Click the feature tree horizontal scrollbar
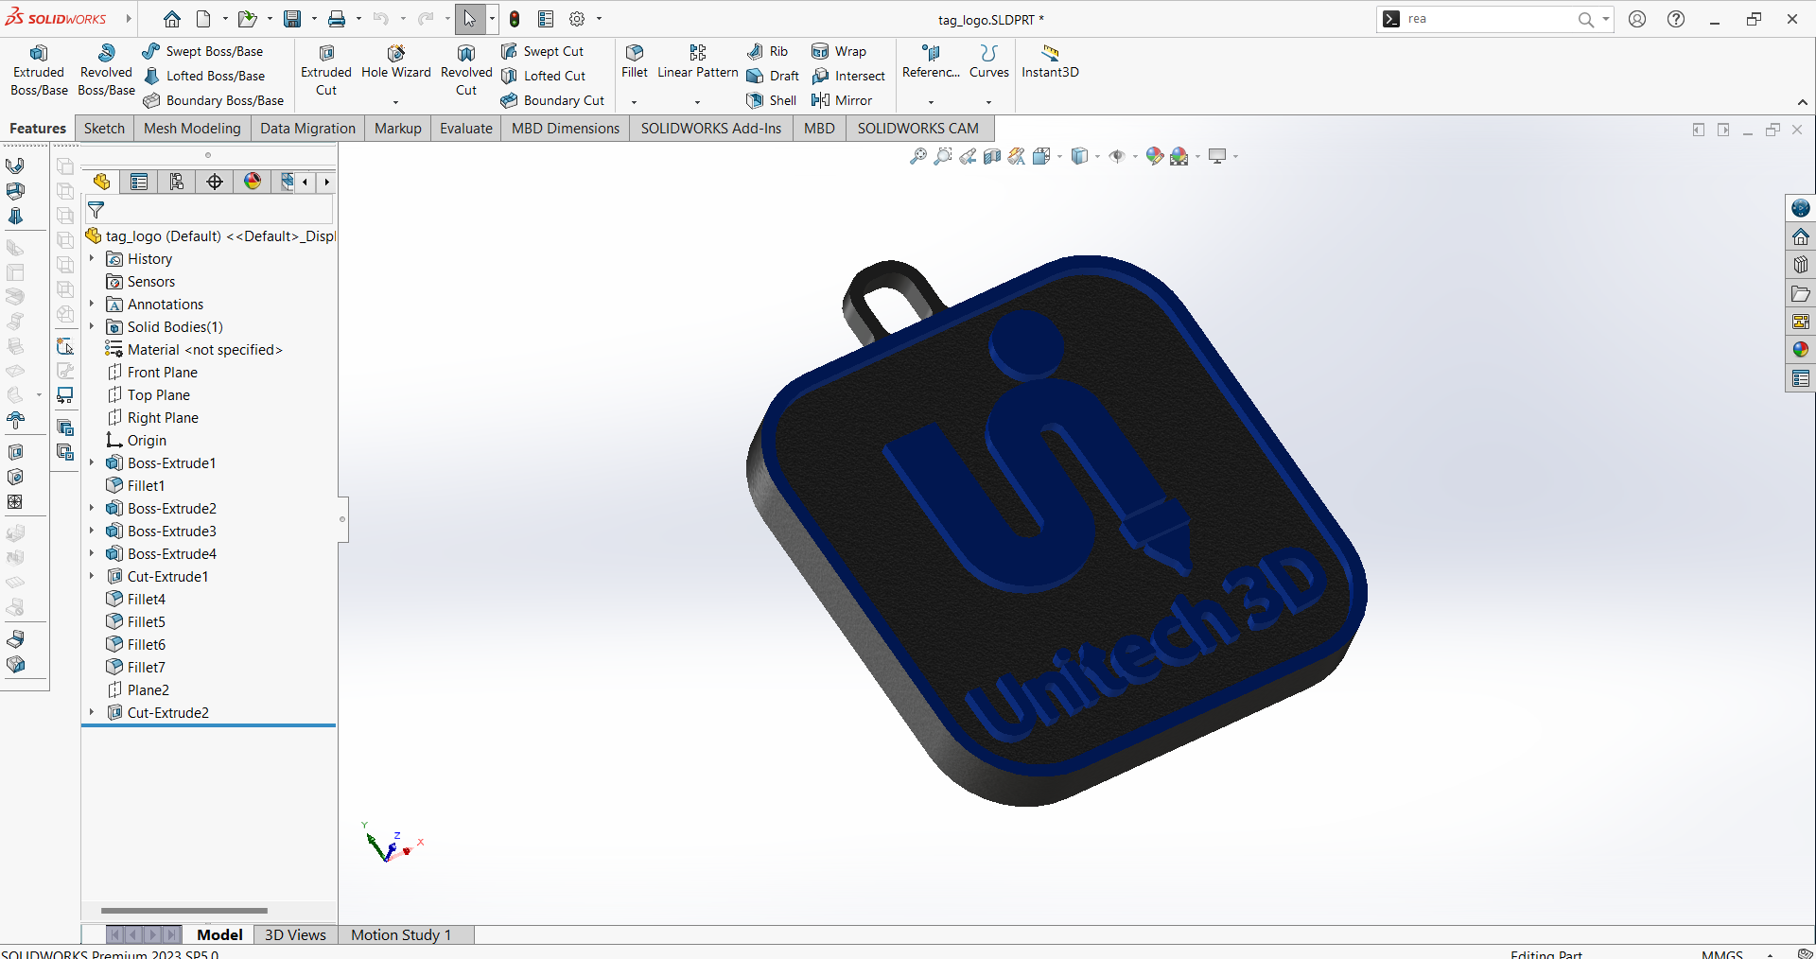 [x=184, y=911]
